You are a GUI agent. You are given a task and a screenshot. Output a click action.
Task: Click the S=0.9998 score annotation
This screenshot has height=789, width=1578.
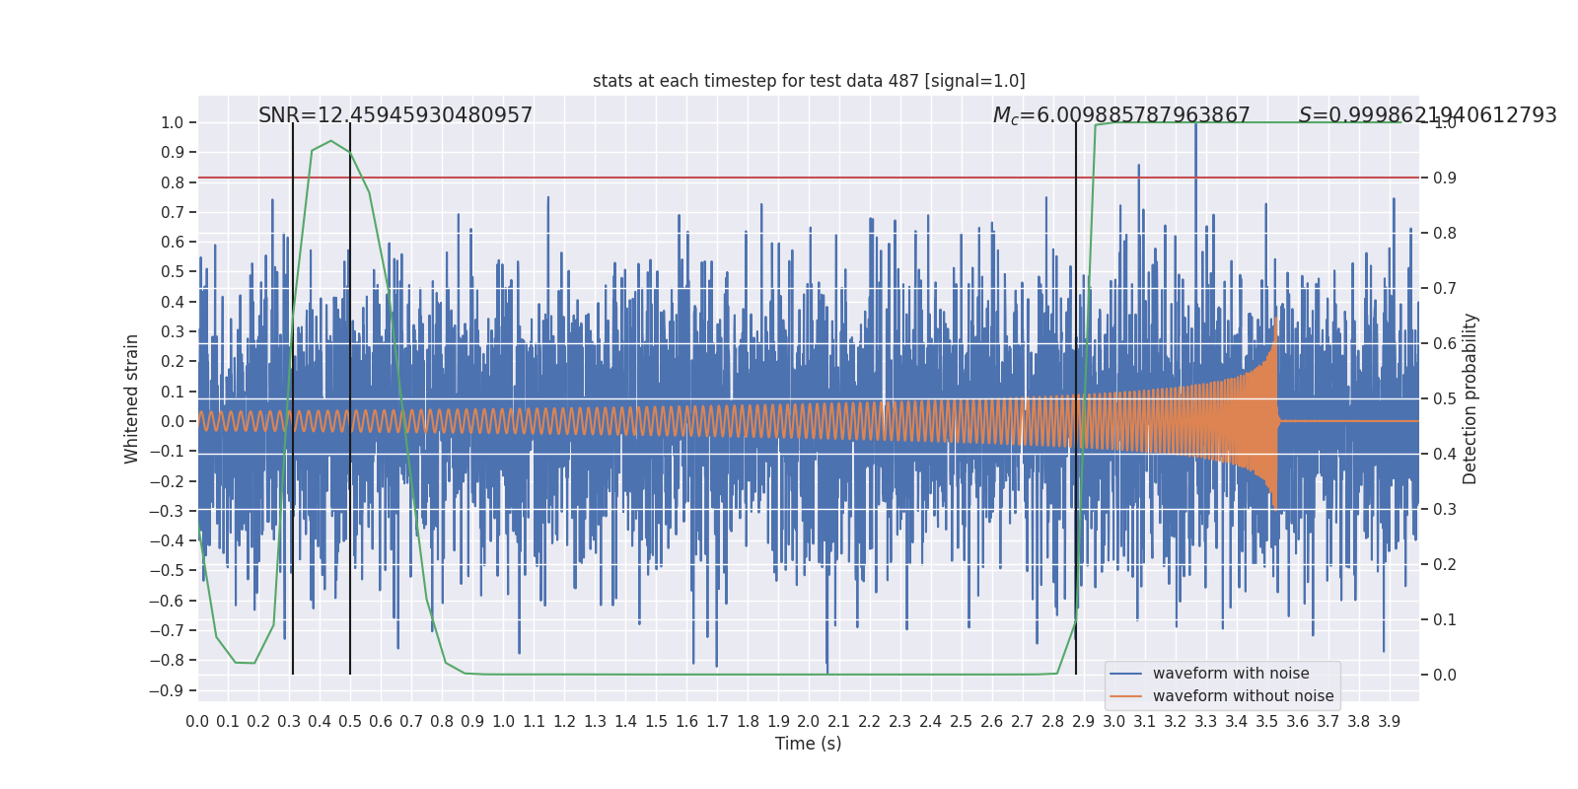point(1427,115)
